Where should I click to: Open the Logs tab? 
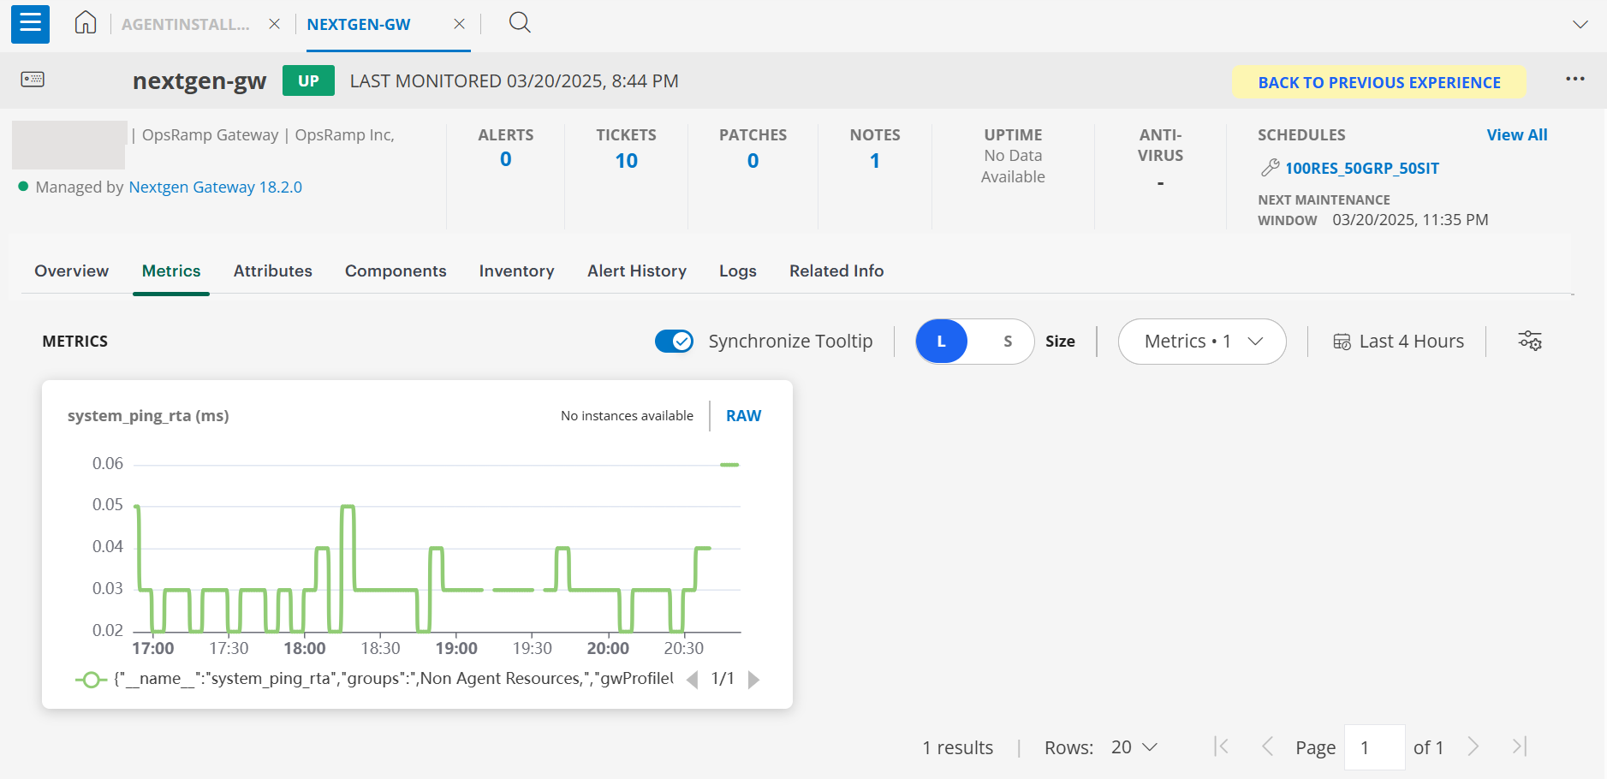(738, 271)
